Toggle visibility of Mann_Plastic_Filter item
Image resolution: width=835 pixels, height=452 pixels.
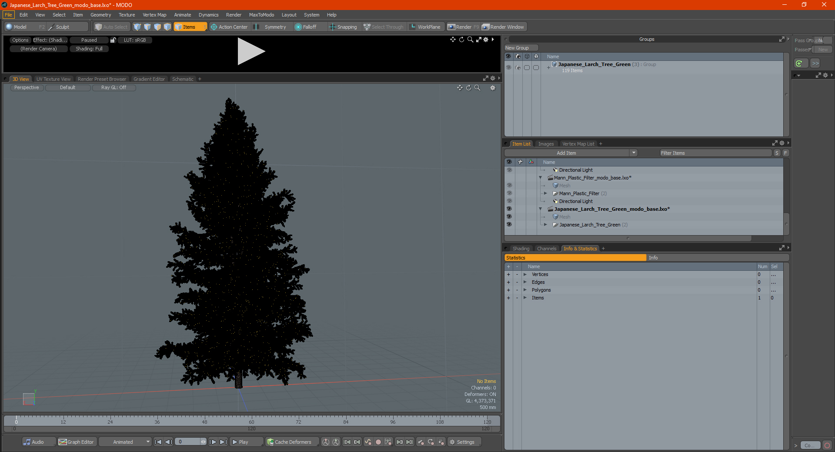509,193
